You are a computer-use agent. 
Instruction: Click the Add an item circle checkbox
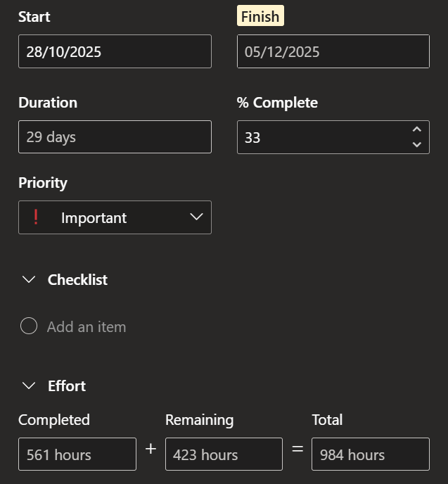point(29,326)
